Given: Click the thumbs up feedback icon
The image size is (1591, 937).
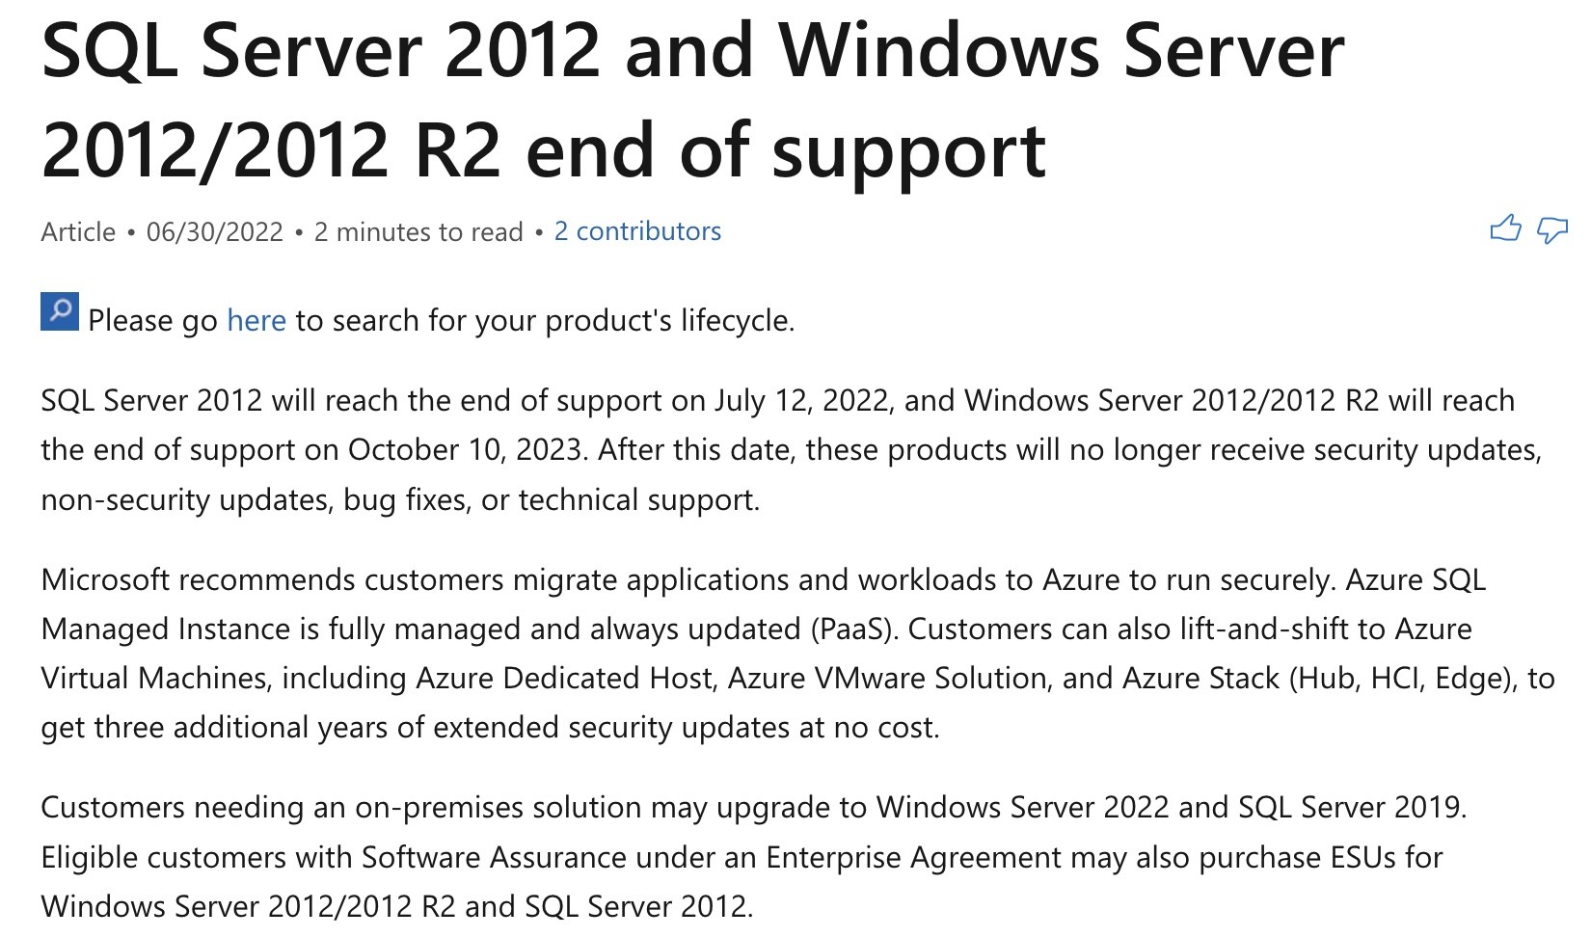Looking at the screenshot, I should 1505,229.
